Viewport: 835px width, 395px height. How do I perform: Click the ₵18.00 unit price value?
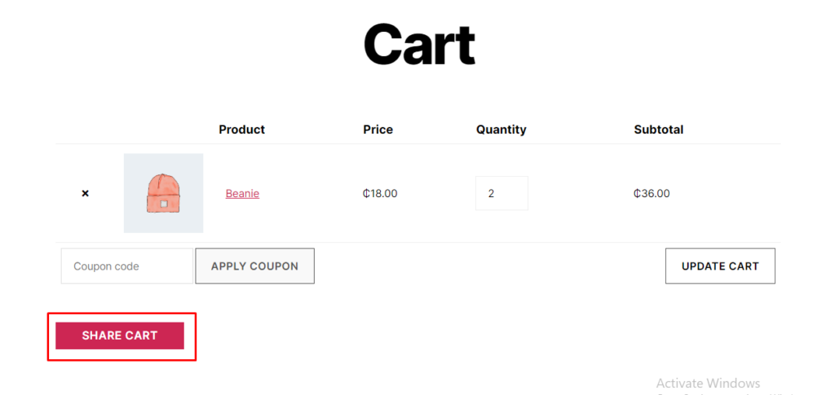pos(380,194)
